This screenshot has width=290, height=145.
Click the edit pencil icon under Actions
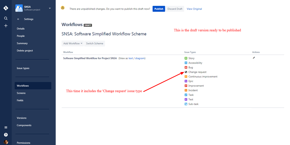[254, 58]
